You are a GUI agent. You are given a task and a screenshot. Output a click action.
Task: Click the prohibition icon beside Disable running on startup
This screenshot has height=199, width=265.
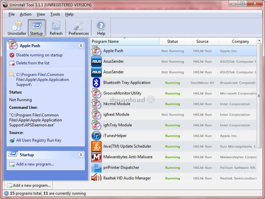(12, 55)
